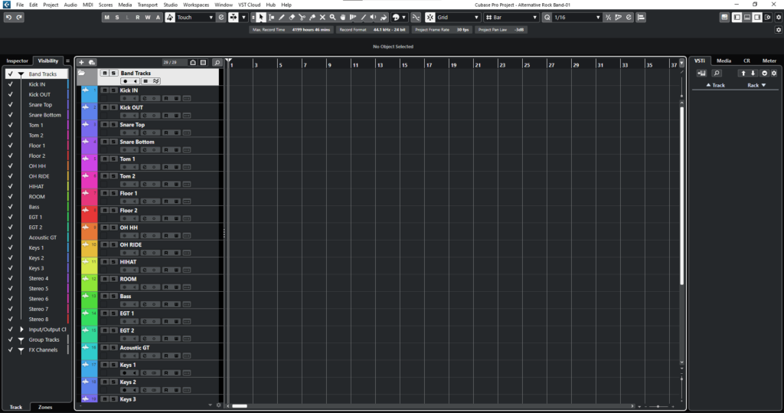This screenshot has width=784, height=413.
Task: Expand the Input/Output Channels folder
Action: tap(21, 329)
